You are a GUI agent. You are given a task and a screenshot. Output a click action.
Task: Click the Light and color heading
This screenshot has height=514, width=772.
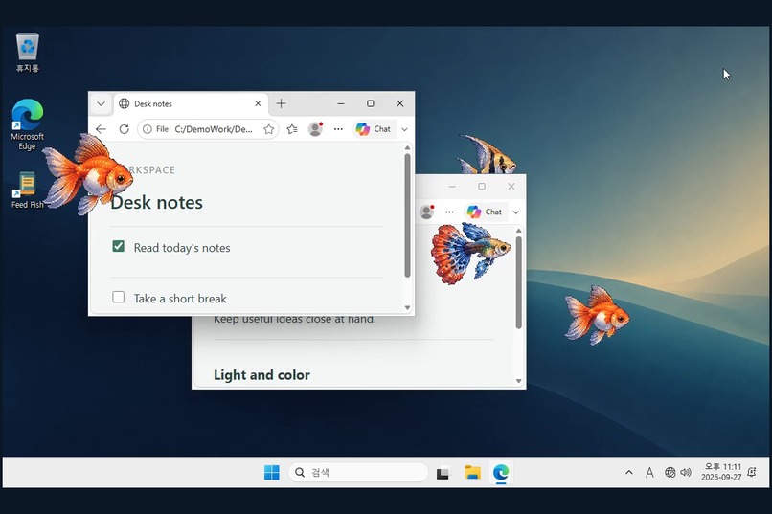[x=261, y=375]
